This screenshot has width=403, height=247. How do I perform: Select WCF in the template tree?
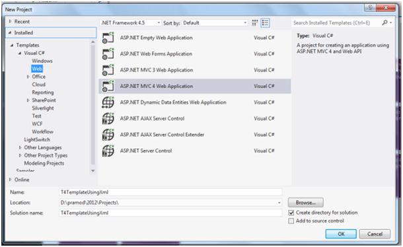pos(37,124)
